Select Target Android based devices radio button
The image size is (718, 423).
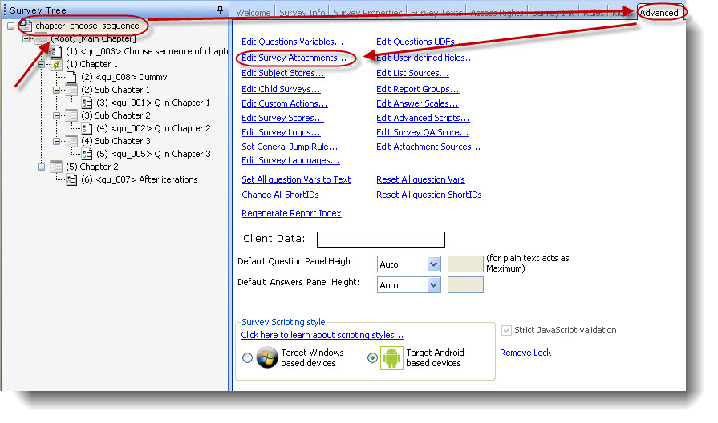point(372,357)
